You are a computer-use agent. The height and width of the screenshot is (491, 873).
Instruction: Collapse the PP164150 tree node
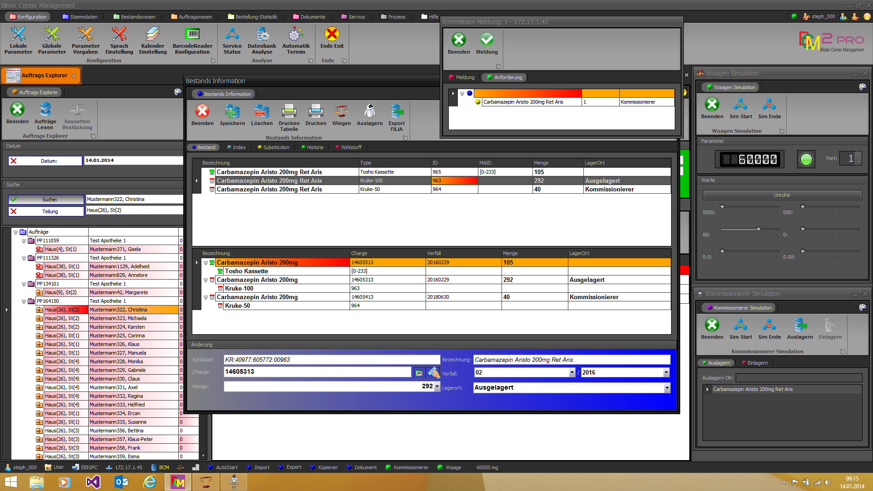click(x=24, y=301)
